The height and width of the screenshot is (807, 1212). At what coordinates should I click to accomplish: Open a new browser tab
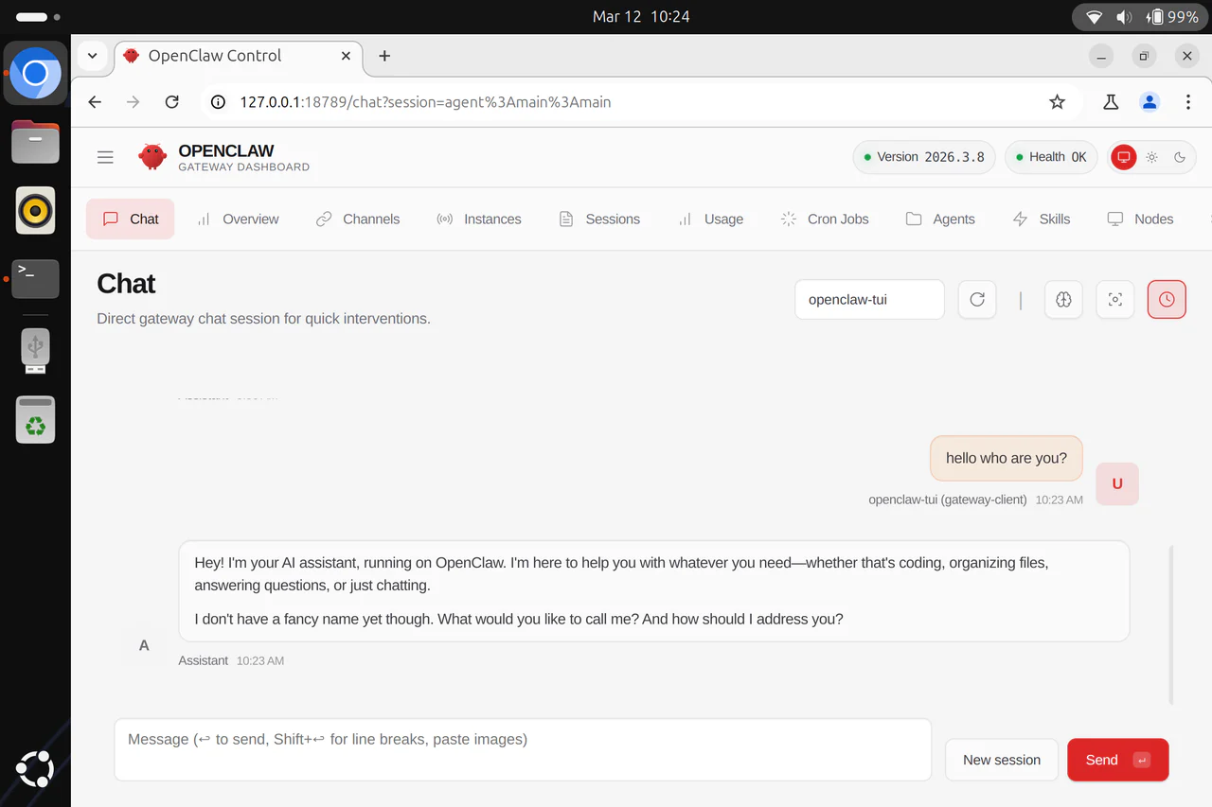pyautogui.click(x=384, y=56)
